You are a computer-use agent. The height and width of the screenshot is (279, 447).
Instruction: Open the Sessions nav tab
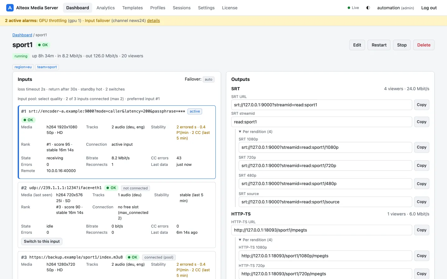182,8
